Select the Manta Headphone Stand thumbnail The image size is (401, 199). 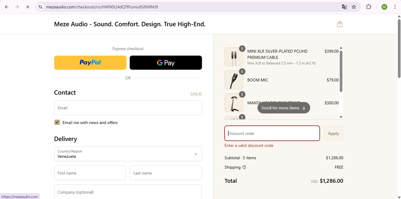coord(234,103)
